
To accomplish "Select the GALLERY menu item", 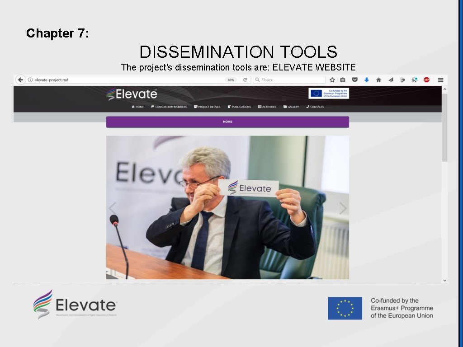I will coord(291,107).
